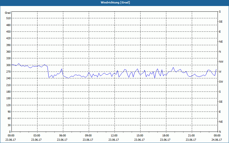Select the 420 y-axis value
The width and height of the screenshot is (229, 143).
coord(9,38)
